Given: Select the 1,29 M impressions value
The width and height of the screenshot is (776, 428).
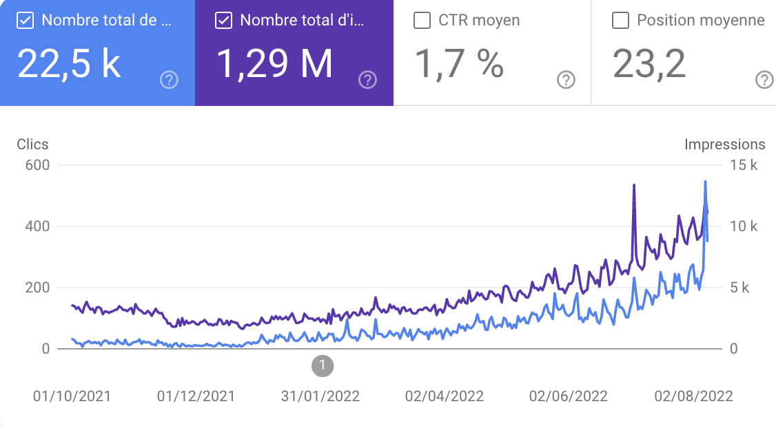Looking at the screenshot, I should (275, 63).
